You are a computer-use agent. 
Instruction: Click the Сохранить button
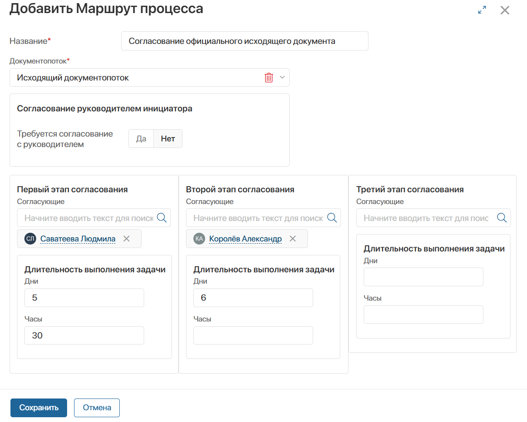pyautogui.click(x=38, y=408)
